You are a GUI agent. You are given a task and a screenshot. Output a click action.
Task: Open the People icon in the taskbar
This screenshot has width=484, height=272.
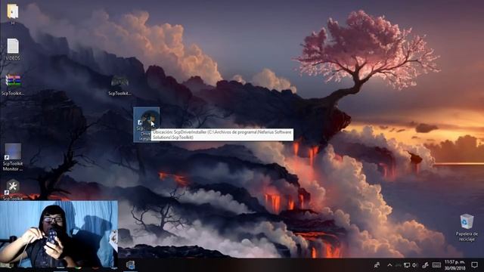(x=377, y=265)
